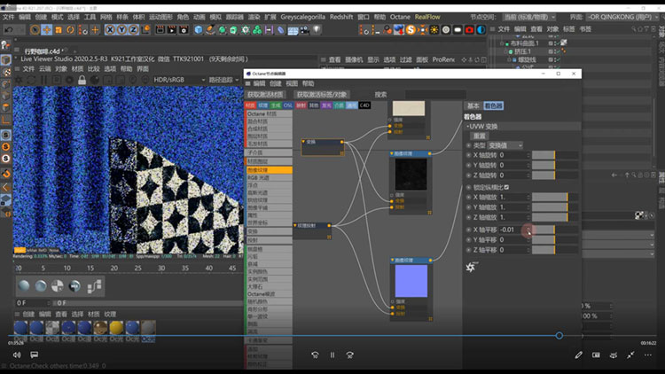Viewport: 665px width, 374px height.
Task: Toggle the keyframe dot beside Y 轴缩放
Action: tap(469, 206)
